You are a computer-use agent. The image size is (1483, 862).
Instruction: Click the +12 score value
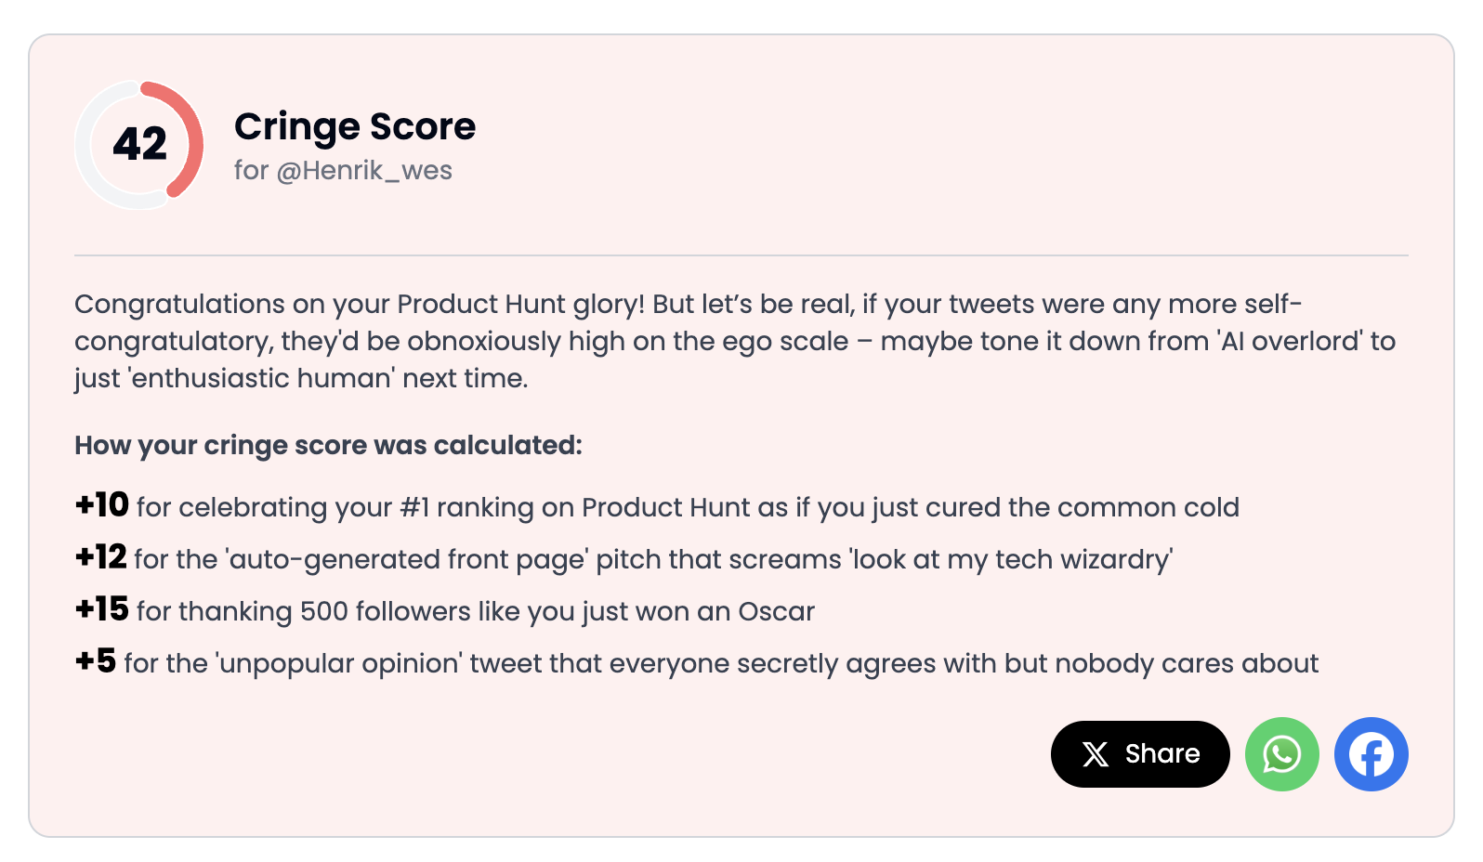101,557
